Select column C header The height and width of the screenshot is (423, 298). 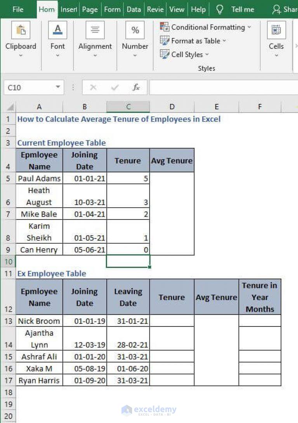click(128, 107)
